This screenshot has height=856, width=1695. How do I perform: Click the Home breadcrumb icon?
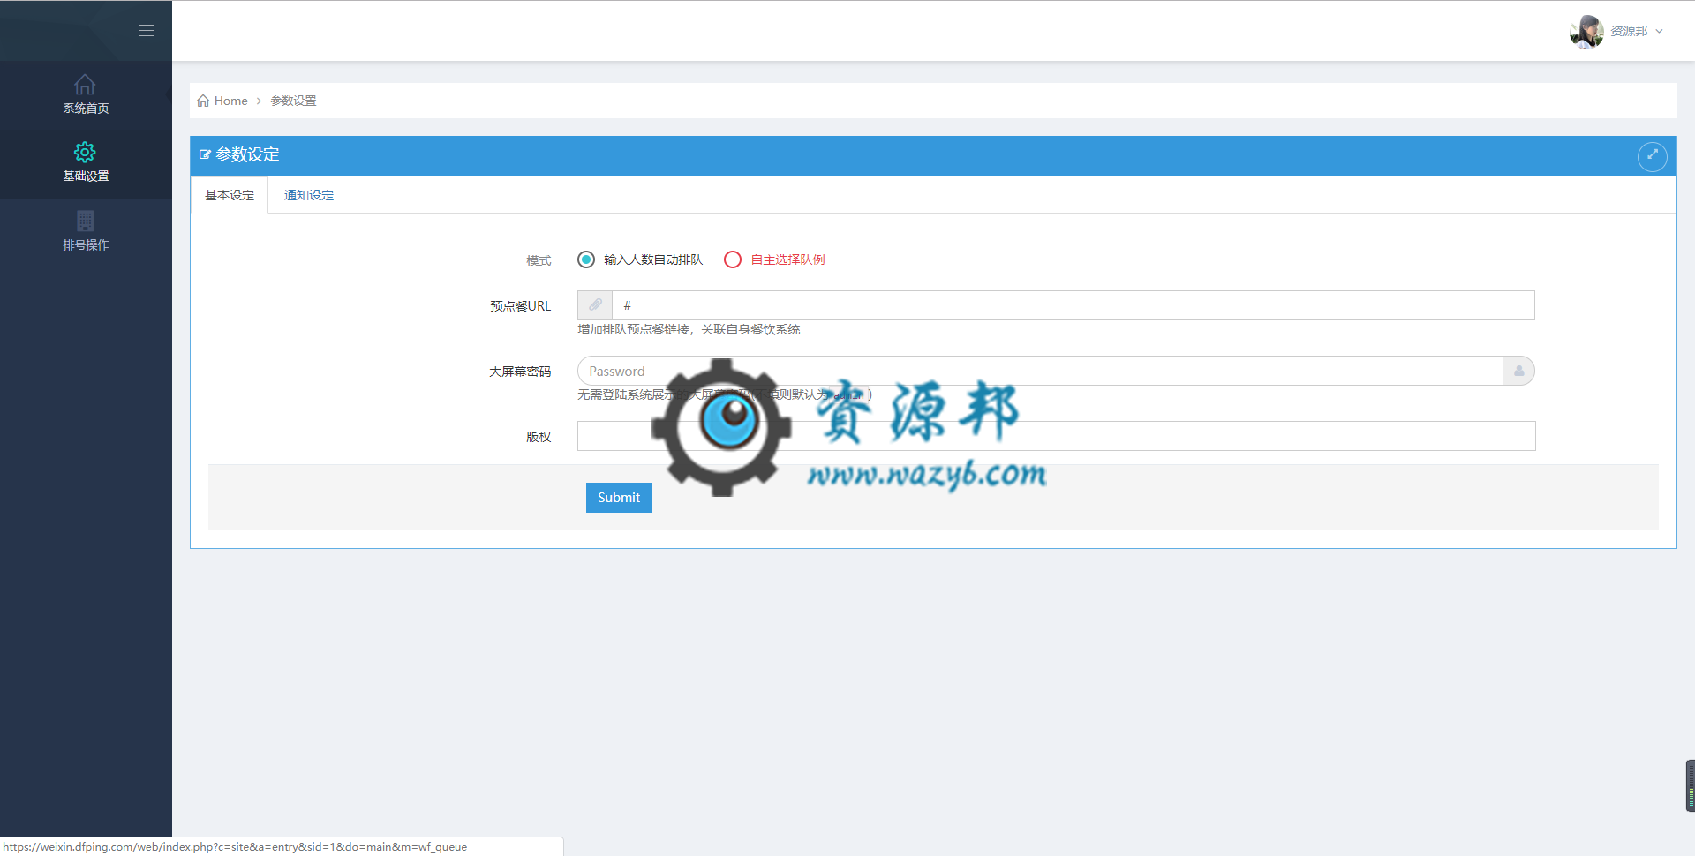pyautogui.click(x=203, y=101)
